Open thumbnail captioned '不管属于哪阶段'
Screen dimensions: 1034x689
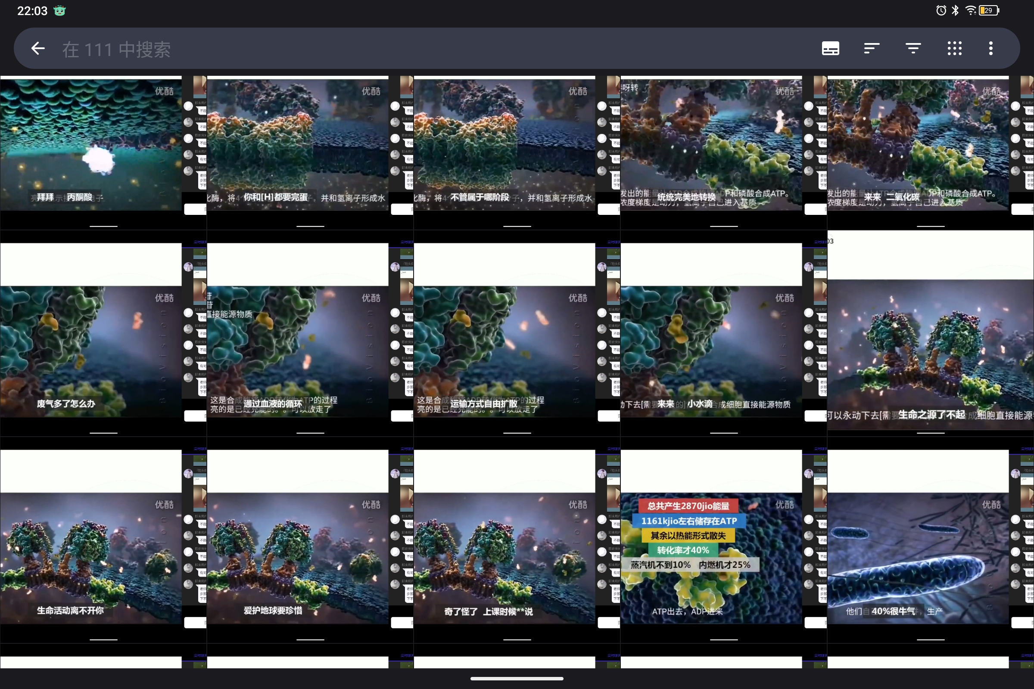[x=517, y=153]
